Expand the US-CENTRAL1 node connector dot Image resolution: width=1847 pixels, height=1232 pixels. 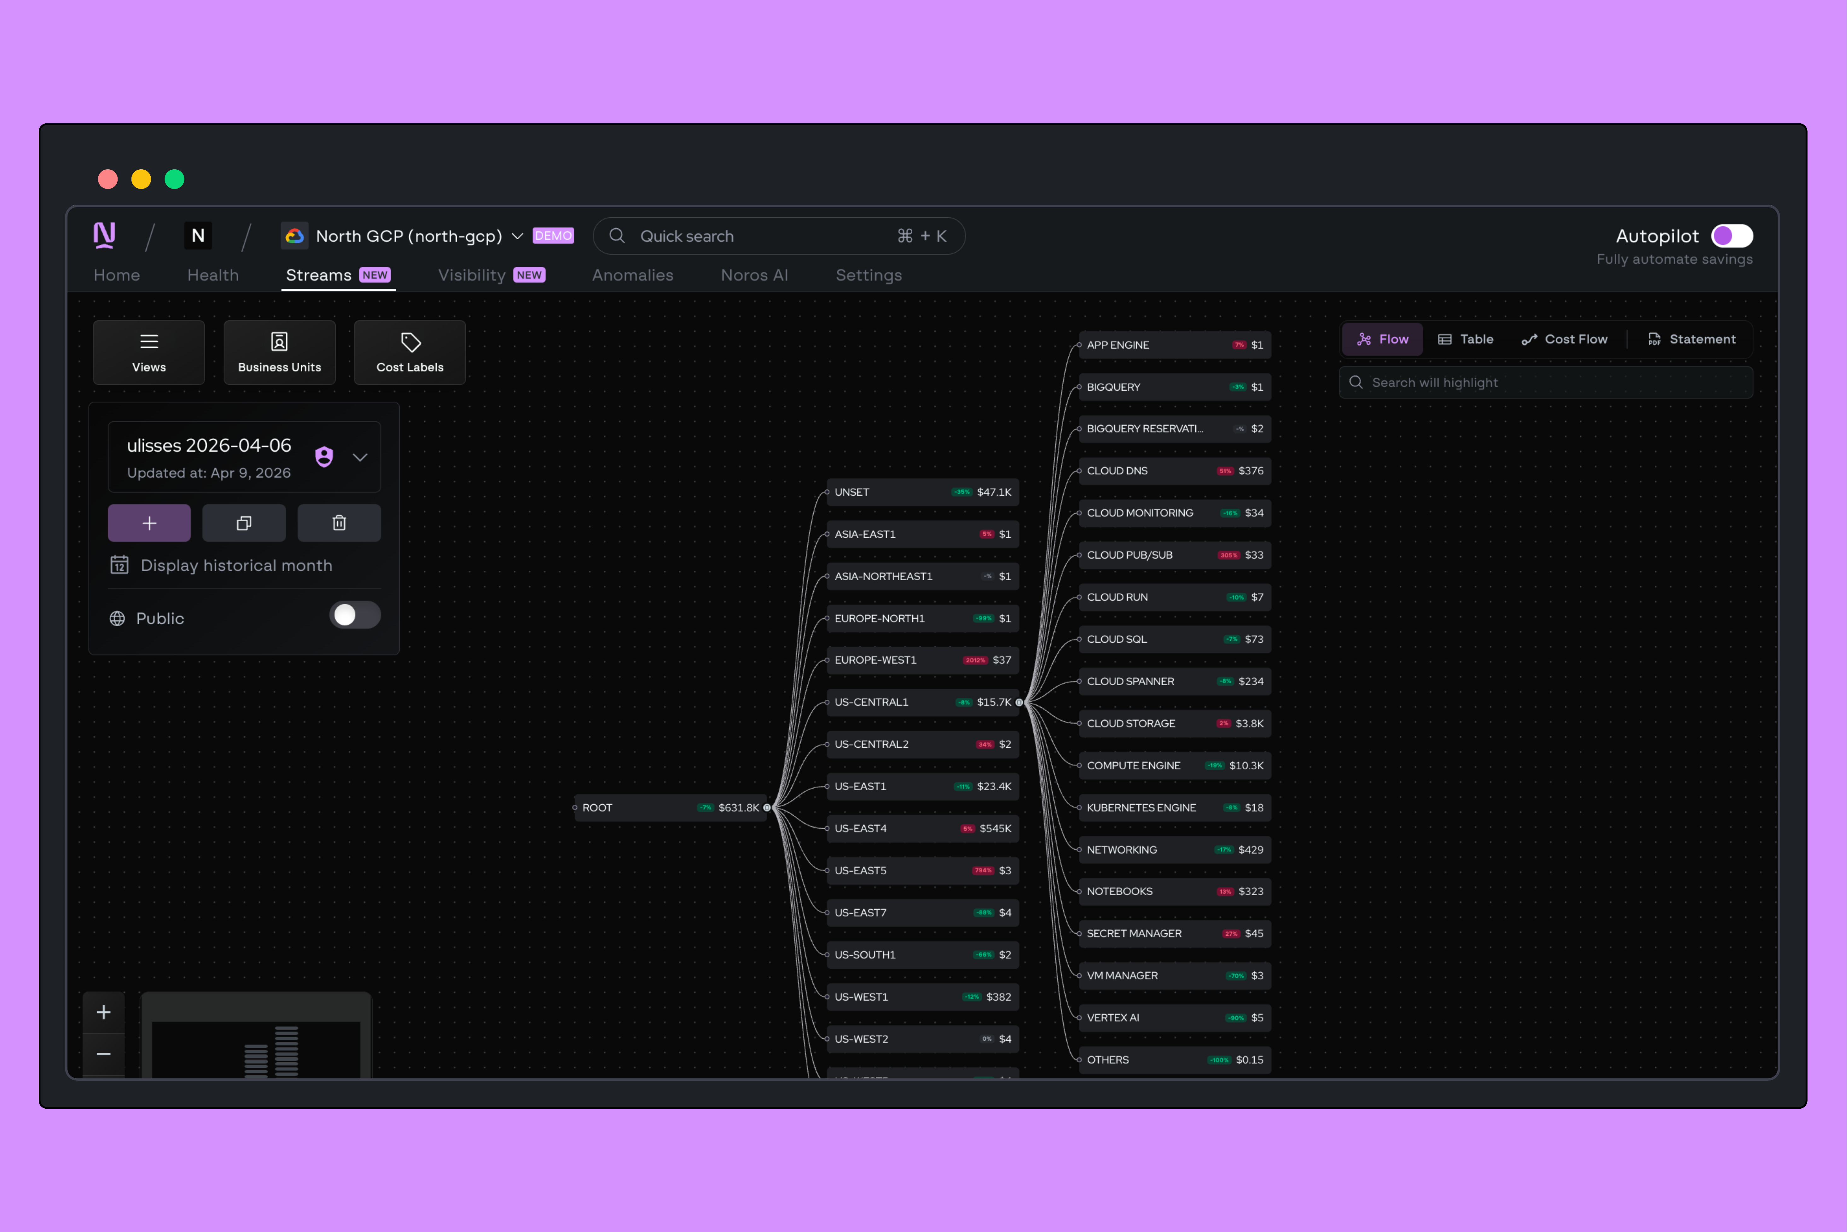click(1019, 703)
